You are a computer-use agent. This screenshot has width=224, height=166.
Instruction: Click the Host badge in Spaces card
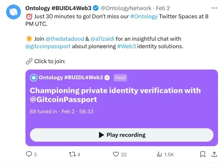point(120,78)
